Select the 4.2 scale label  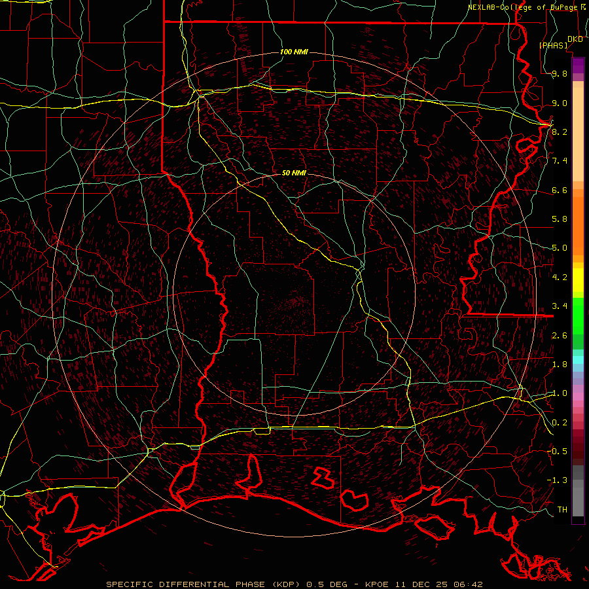coord(560,277)
